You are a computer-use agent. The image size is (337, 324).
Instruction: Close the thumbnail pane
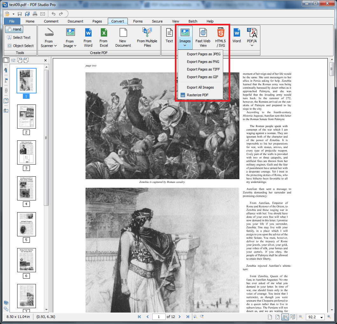click(45, 60)
